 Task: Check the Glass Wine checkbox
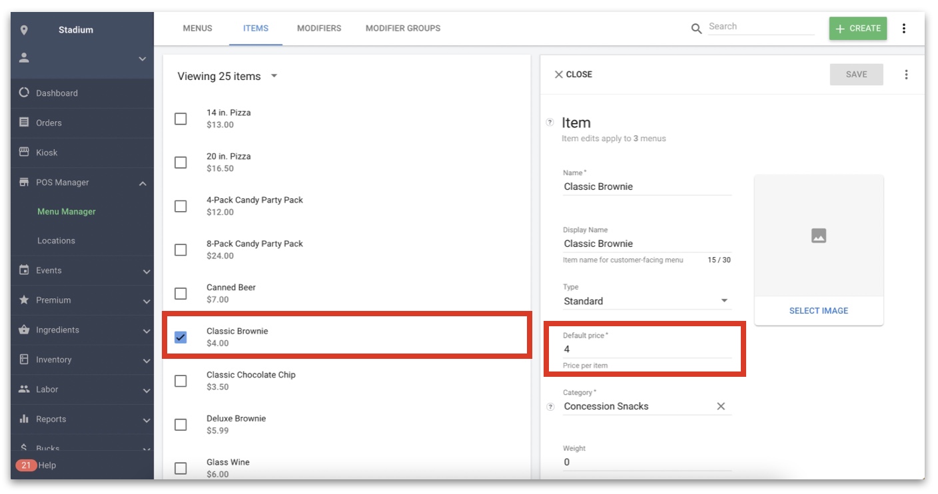pos(181,468)
